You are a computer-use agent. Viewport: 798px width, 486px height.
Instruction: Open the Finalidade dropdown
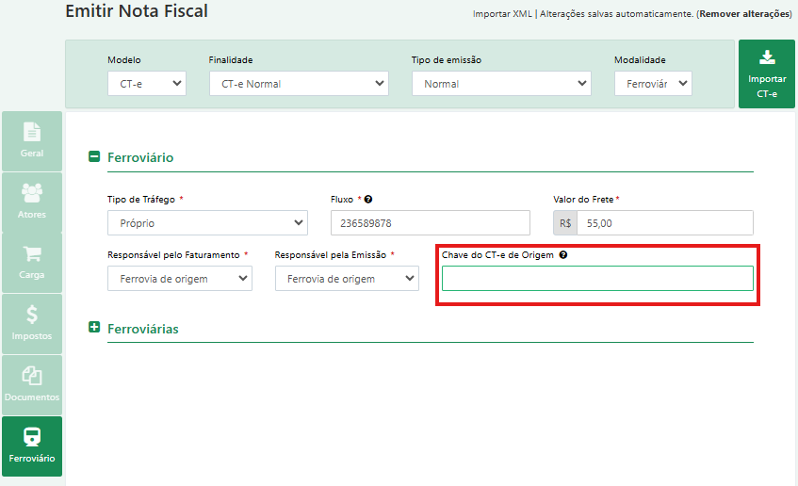point(299,84)
